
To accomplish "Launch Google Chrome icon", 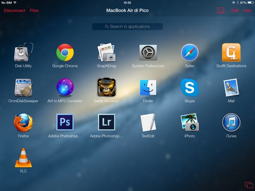I will 65,52.
